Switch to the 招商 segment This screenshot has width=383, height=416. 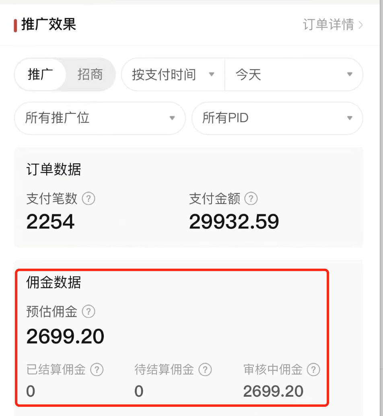(x=90, y=75)
